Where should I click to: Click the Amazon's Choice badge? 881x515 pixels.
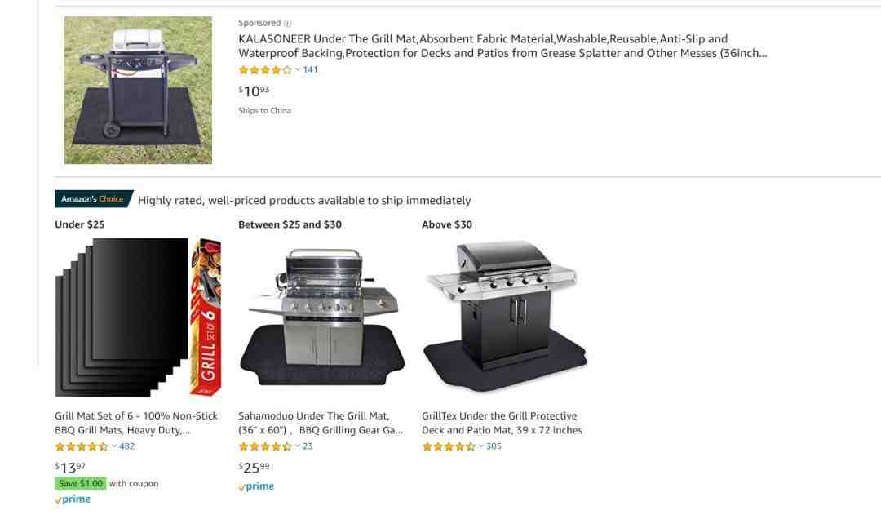tap(92, 199)
